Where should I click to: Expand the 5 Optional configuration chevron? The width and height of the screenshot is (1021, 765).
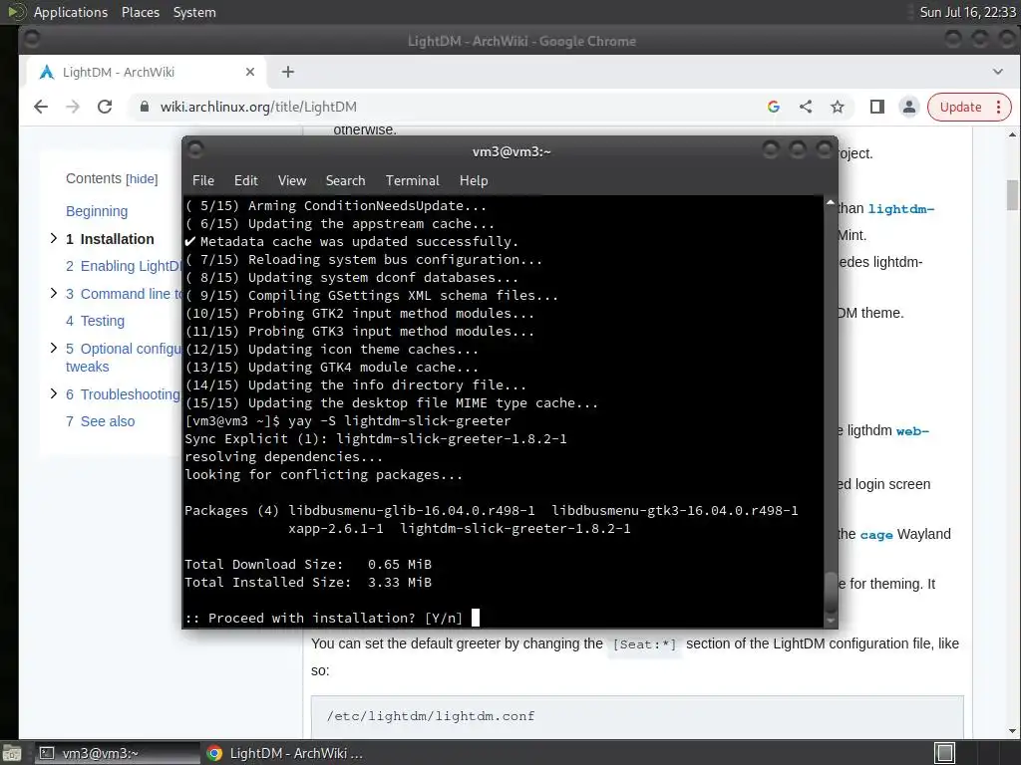point(54,348)
